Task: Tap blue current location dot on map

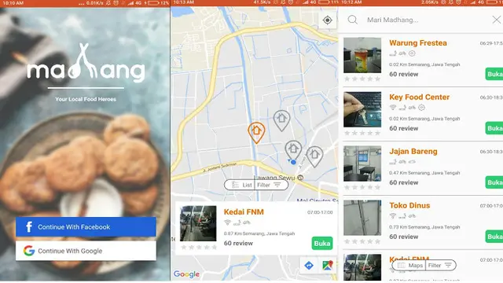Action: point(293,163)
